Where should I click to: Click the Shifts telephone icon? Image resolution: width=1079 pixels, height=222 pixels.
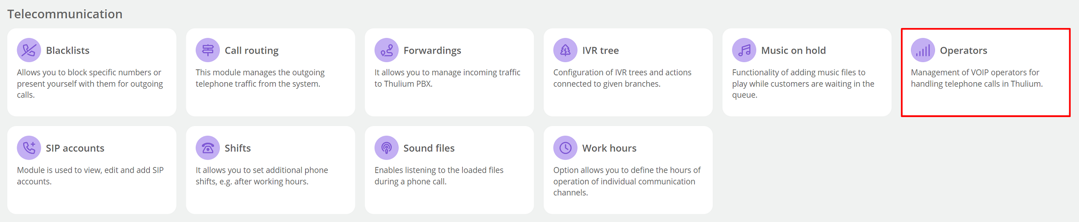click(208, 148)
